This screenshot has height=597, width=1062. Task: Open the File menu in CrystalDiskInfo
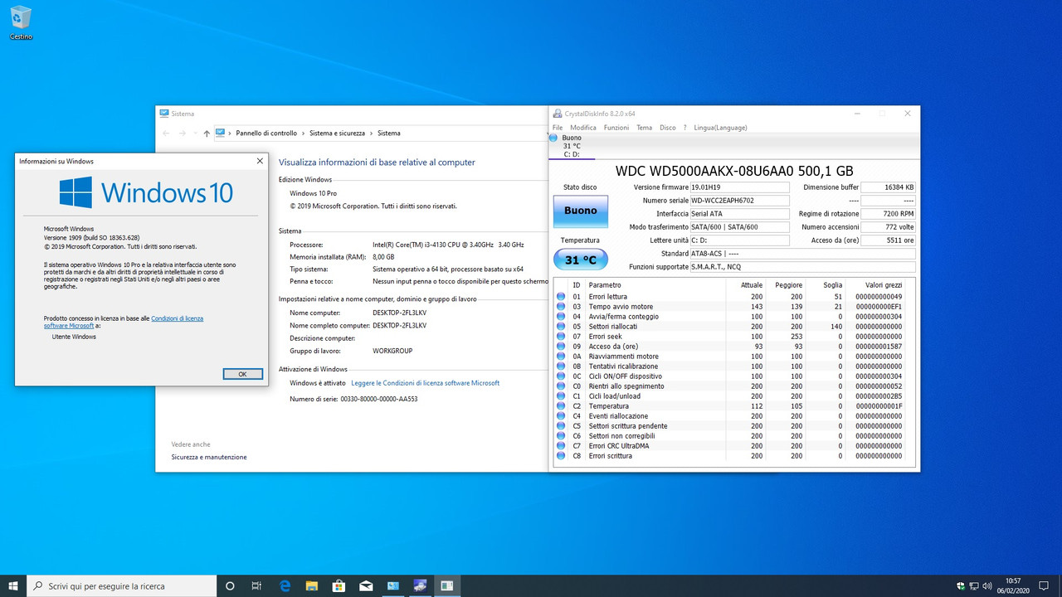point(558,128)
